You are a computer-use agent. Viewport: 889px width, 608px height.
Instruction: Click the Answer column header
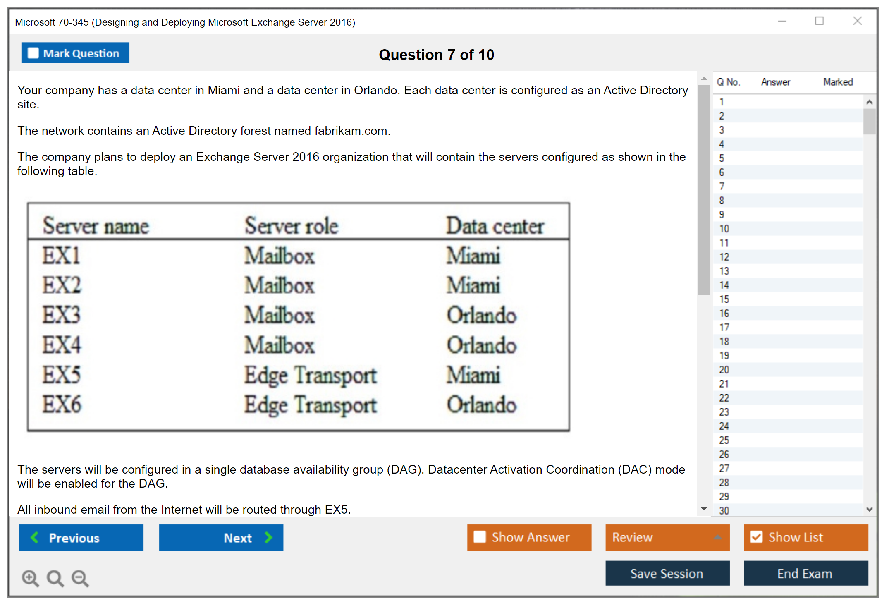(775, 82)
